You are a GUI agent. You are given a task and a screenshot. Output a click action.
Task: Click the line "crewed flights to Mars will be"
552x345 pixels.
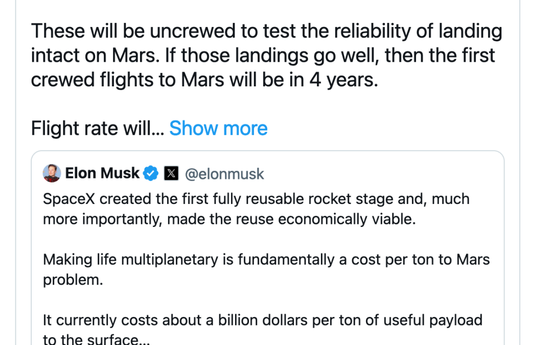point(204,79)
